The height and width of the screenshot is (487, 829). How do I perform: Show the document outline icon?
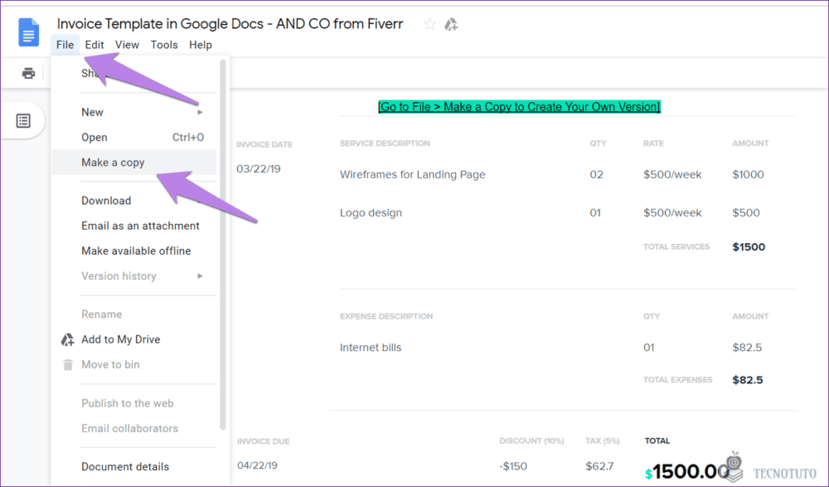(23, 120)
